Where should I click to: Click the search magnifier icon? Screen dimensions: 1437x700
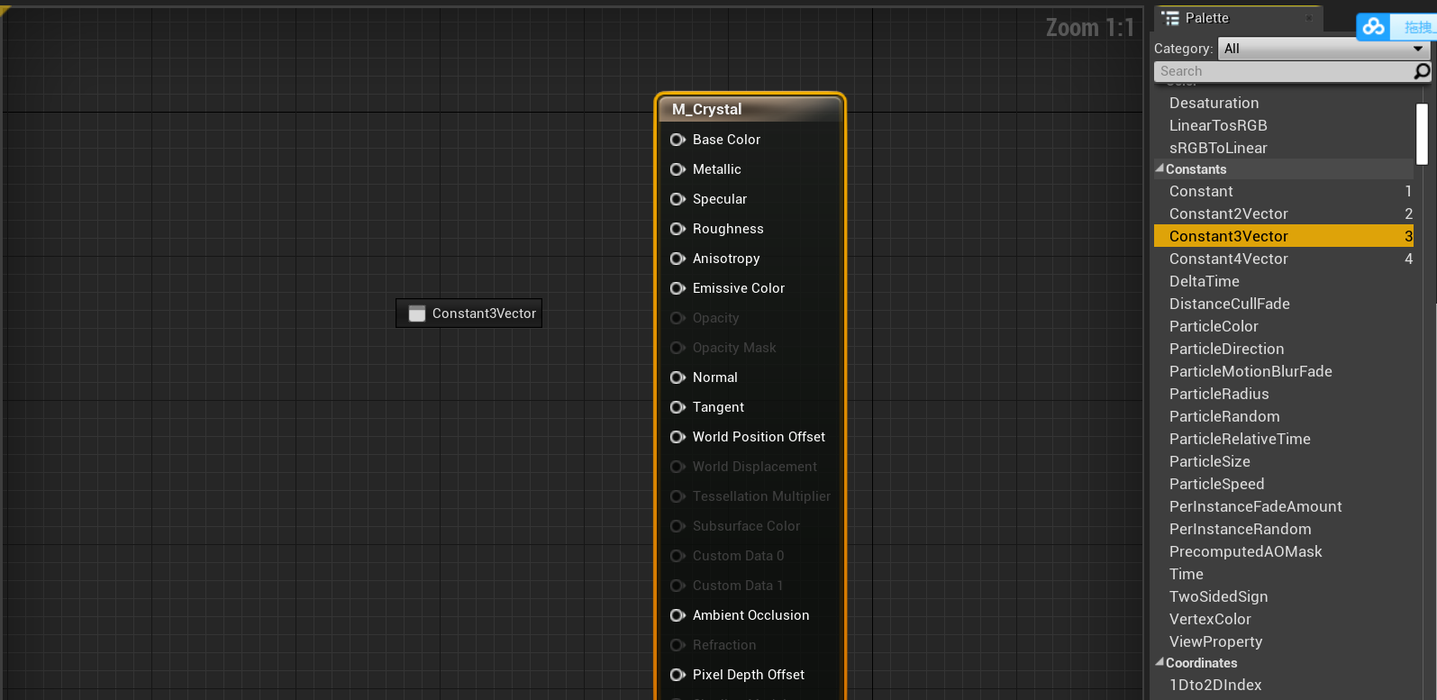pos(1422,71)
